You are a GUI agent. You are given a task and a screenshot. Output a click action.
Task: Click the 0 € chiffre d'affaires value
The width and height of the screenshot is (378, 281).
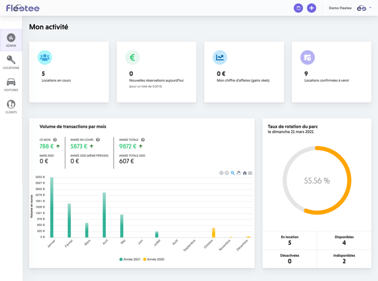(221, 74)
